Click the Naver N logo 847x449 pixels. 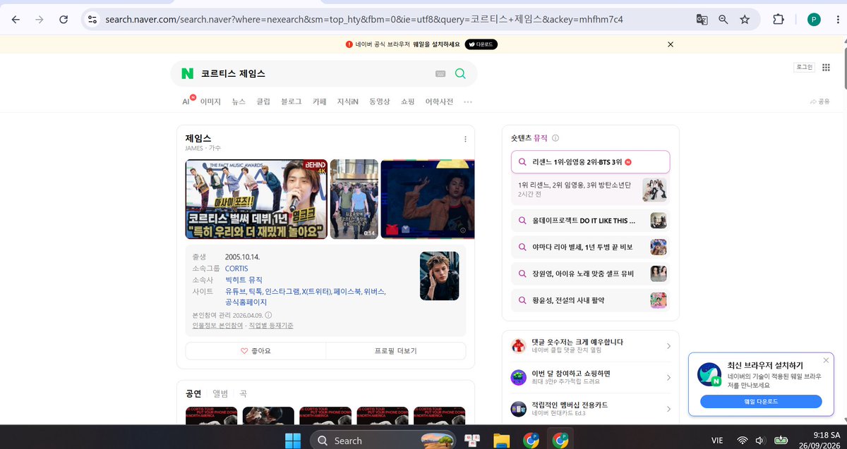click(x=187, y=73)
